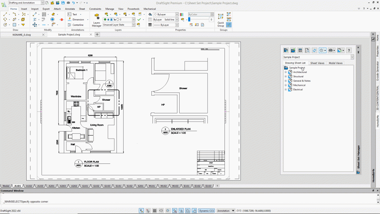Click the help icon in Sheet Set Manager

coord(348,50)
